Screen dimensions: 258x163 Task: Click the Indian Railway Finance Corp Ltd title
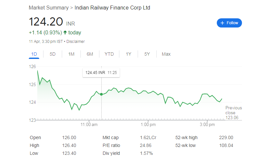(x=112, y=8)
